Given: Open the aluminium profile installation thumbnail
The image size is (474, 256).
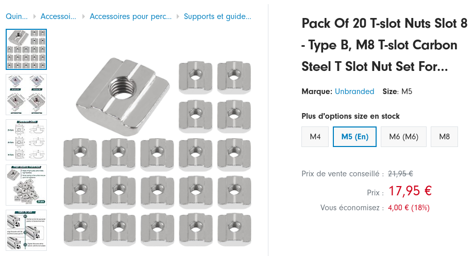Looking at the screenshot, I should tap(26, 230).
